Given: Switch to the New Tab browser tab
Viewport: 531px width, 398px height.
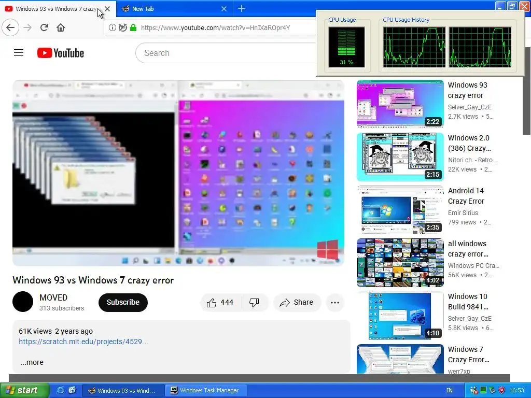Looking at the screenshot, I should pyautogui.click(x=174, y=9).
